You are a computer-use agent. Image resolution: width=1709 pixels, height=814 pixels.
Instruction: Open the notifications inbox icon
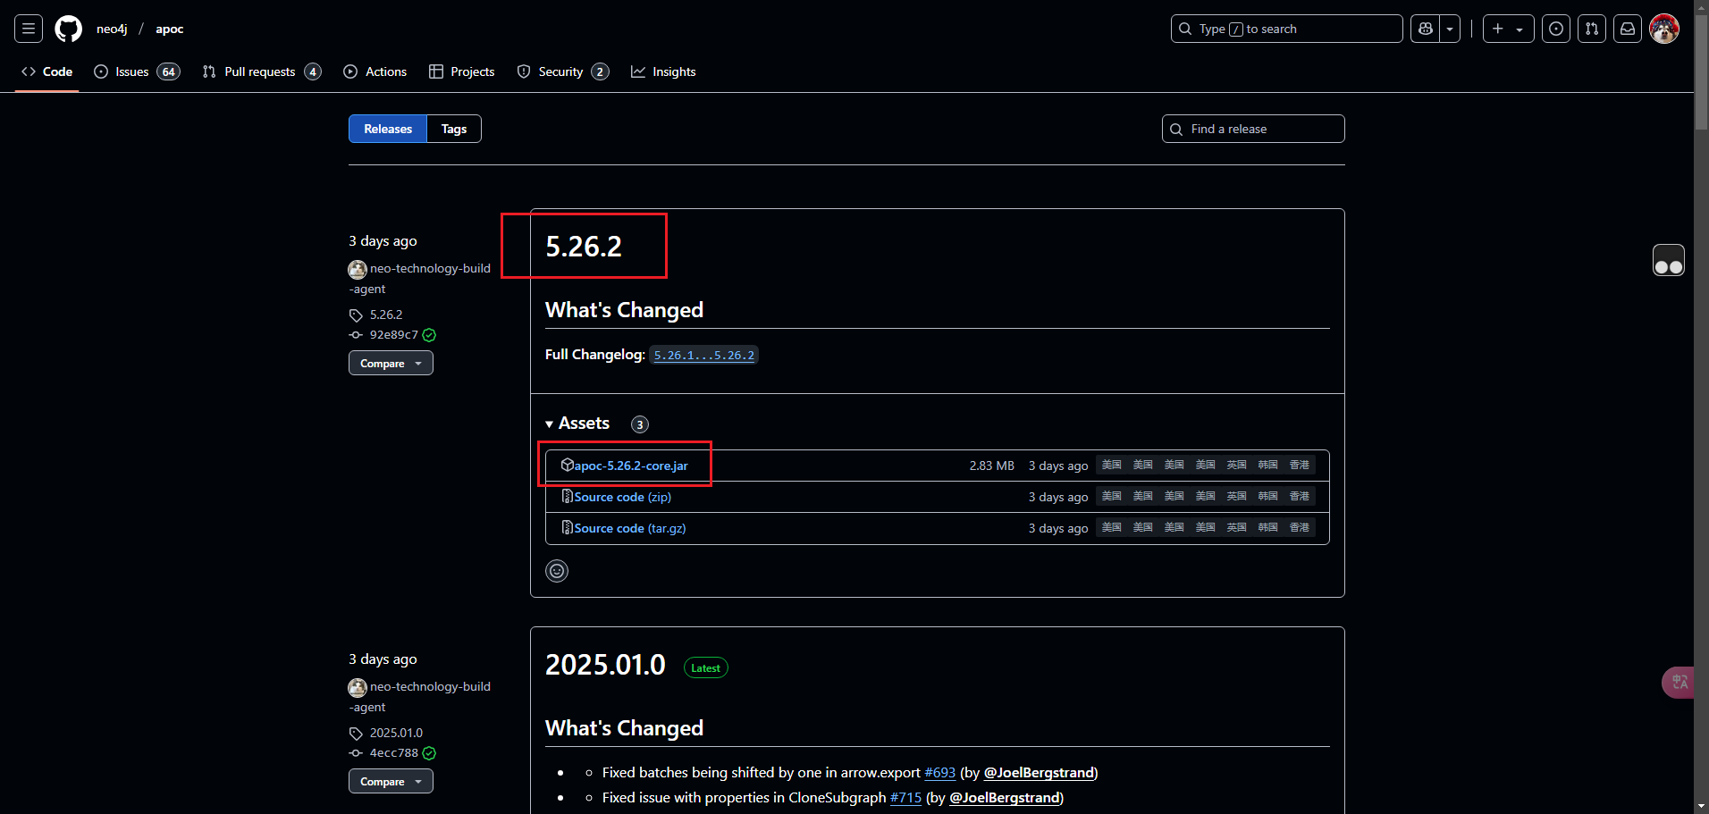pyautogui.click(x=1628, y=29)
